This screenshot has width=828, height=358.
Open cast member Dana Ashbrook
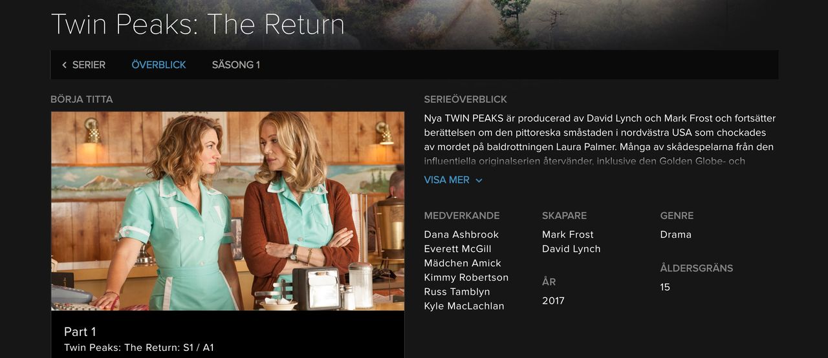pos(461,235)
